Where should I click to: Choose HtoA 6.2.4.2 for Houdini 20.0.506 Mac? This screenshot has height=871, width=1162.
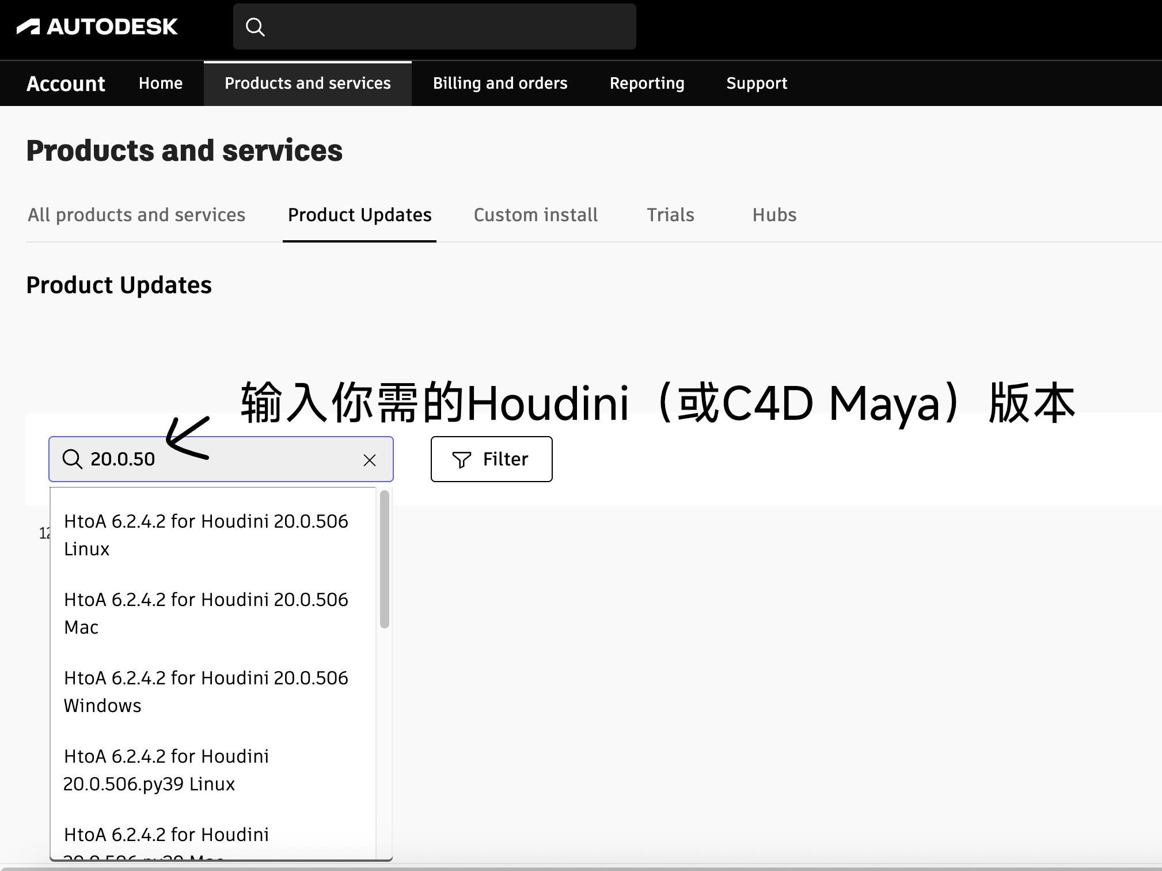206,613
